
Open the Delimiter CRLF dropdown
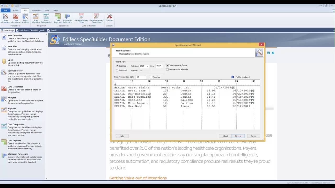(144, 66)
